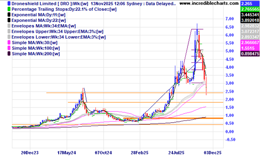The height and width of the screenshot is (157, 260).
Task: Click the pink 2.966667 MA value
Action: pos(250,43)
